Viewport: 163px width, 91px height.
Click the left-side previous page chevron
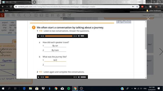tap(2, 52)
